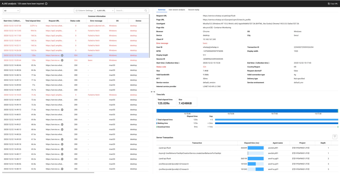Click the Transaction column header in Server Transaction
Screen dimensions: 340x174
197,143
